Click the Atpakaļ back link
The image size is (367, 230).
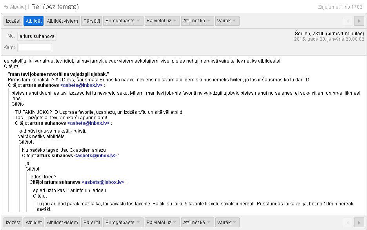[18, 7]
